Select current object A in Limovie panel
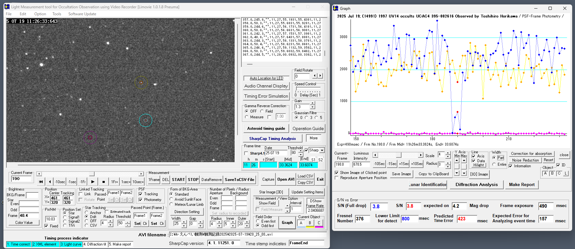Screen dimensions: 575x249 (301, 223)
